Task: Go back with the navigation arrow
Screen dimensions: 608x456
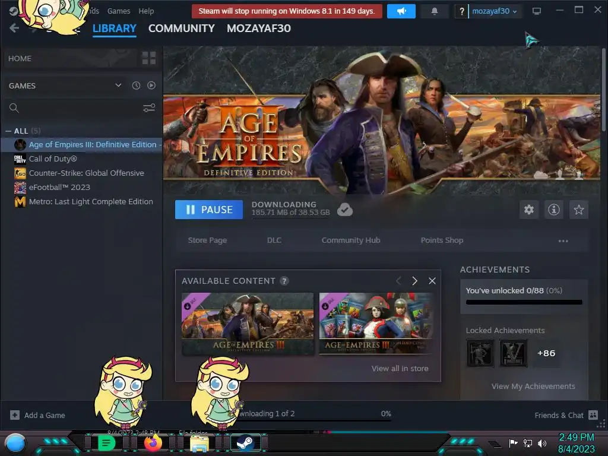Action: [x=14, y=28]
